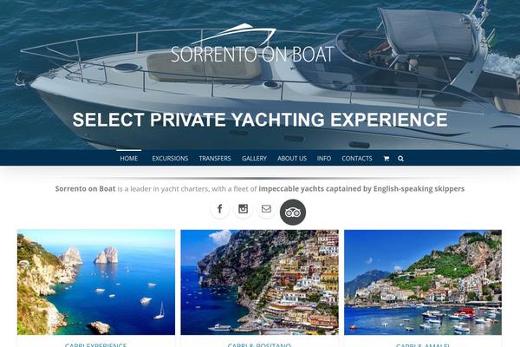The width and height of the screenshot is (520, 347).
Task: Click the Capri Experience title link
Action: tap(96, 345)
